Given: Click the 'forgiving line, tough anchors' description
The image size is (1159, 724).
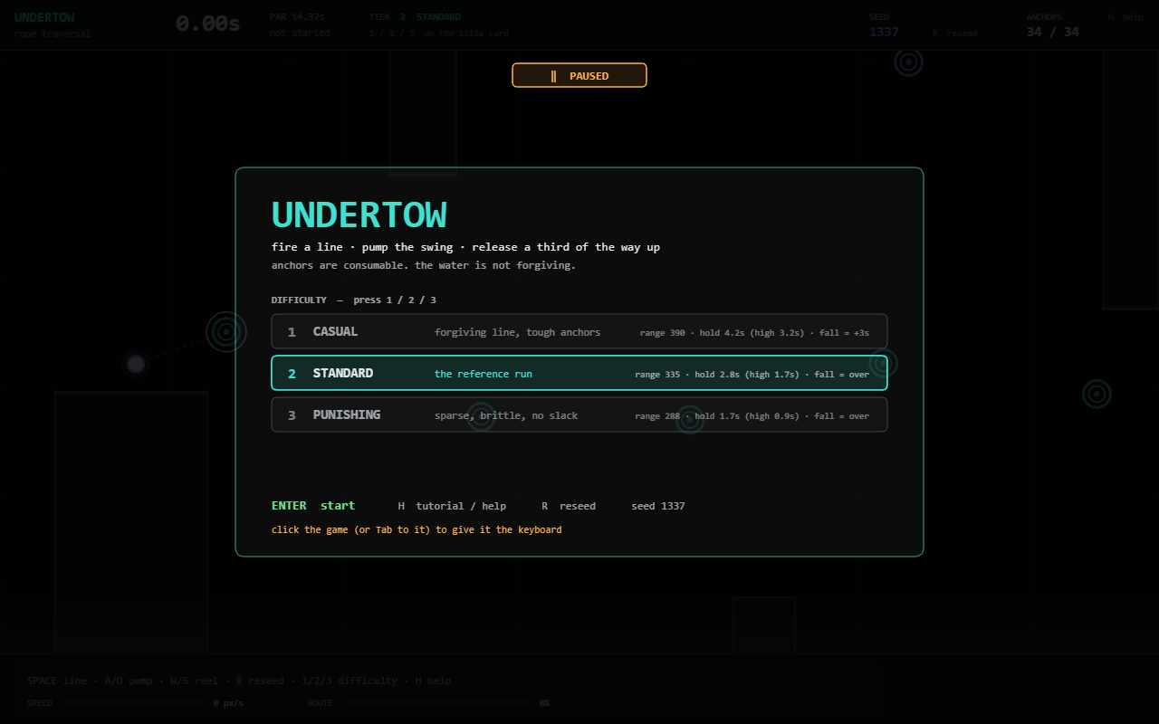Looking at the screenshot, I should point(517,332).
